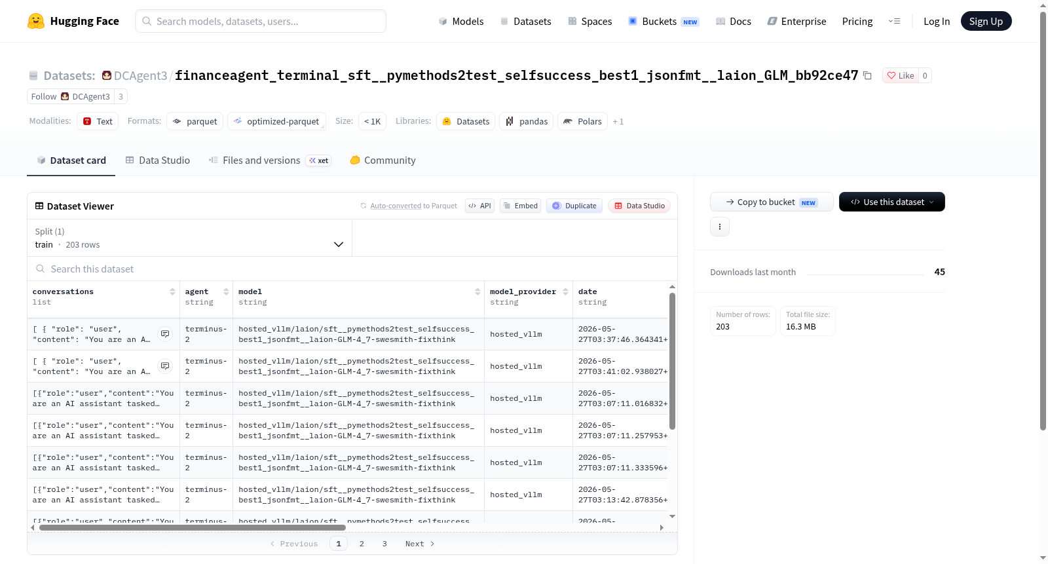Sort by the model_provider column
The height and width of the screenshot is (564, 1048).
[x=565, y=291]
